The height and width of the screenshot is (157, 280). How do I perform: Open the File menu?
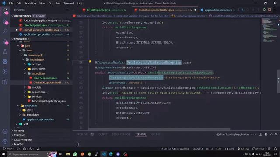click(11, 3)
